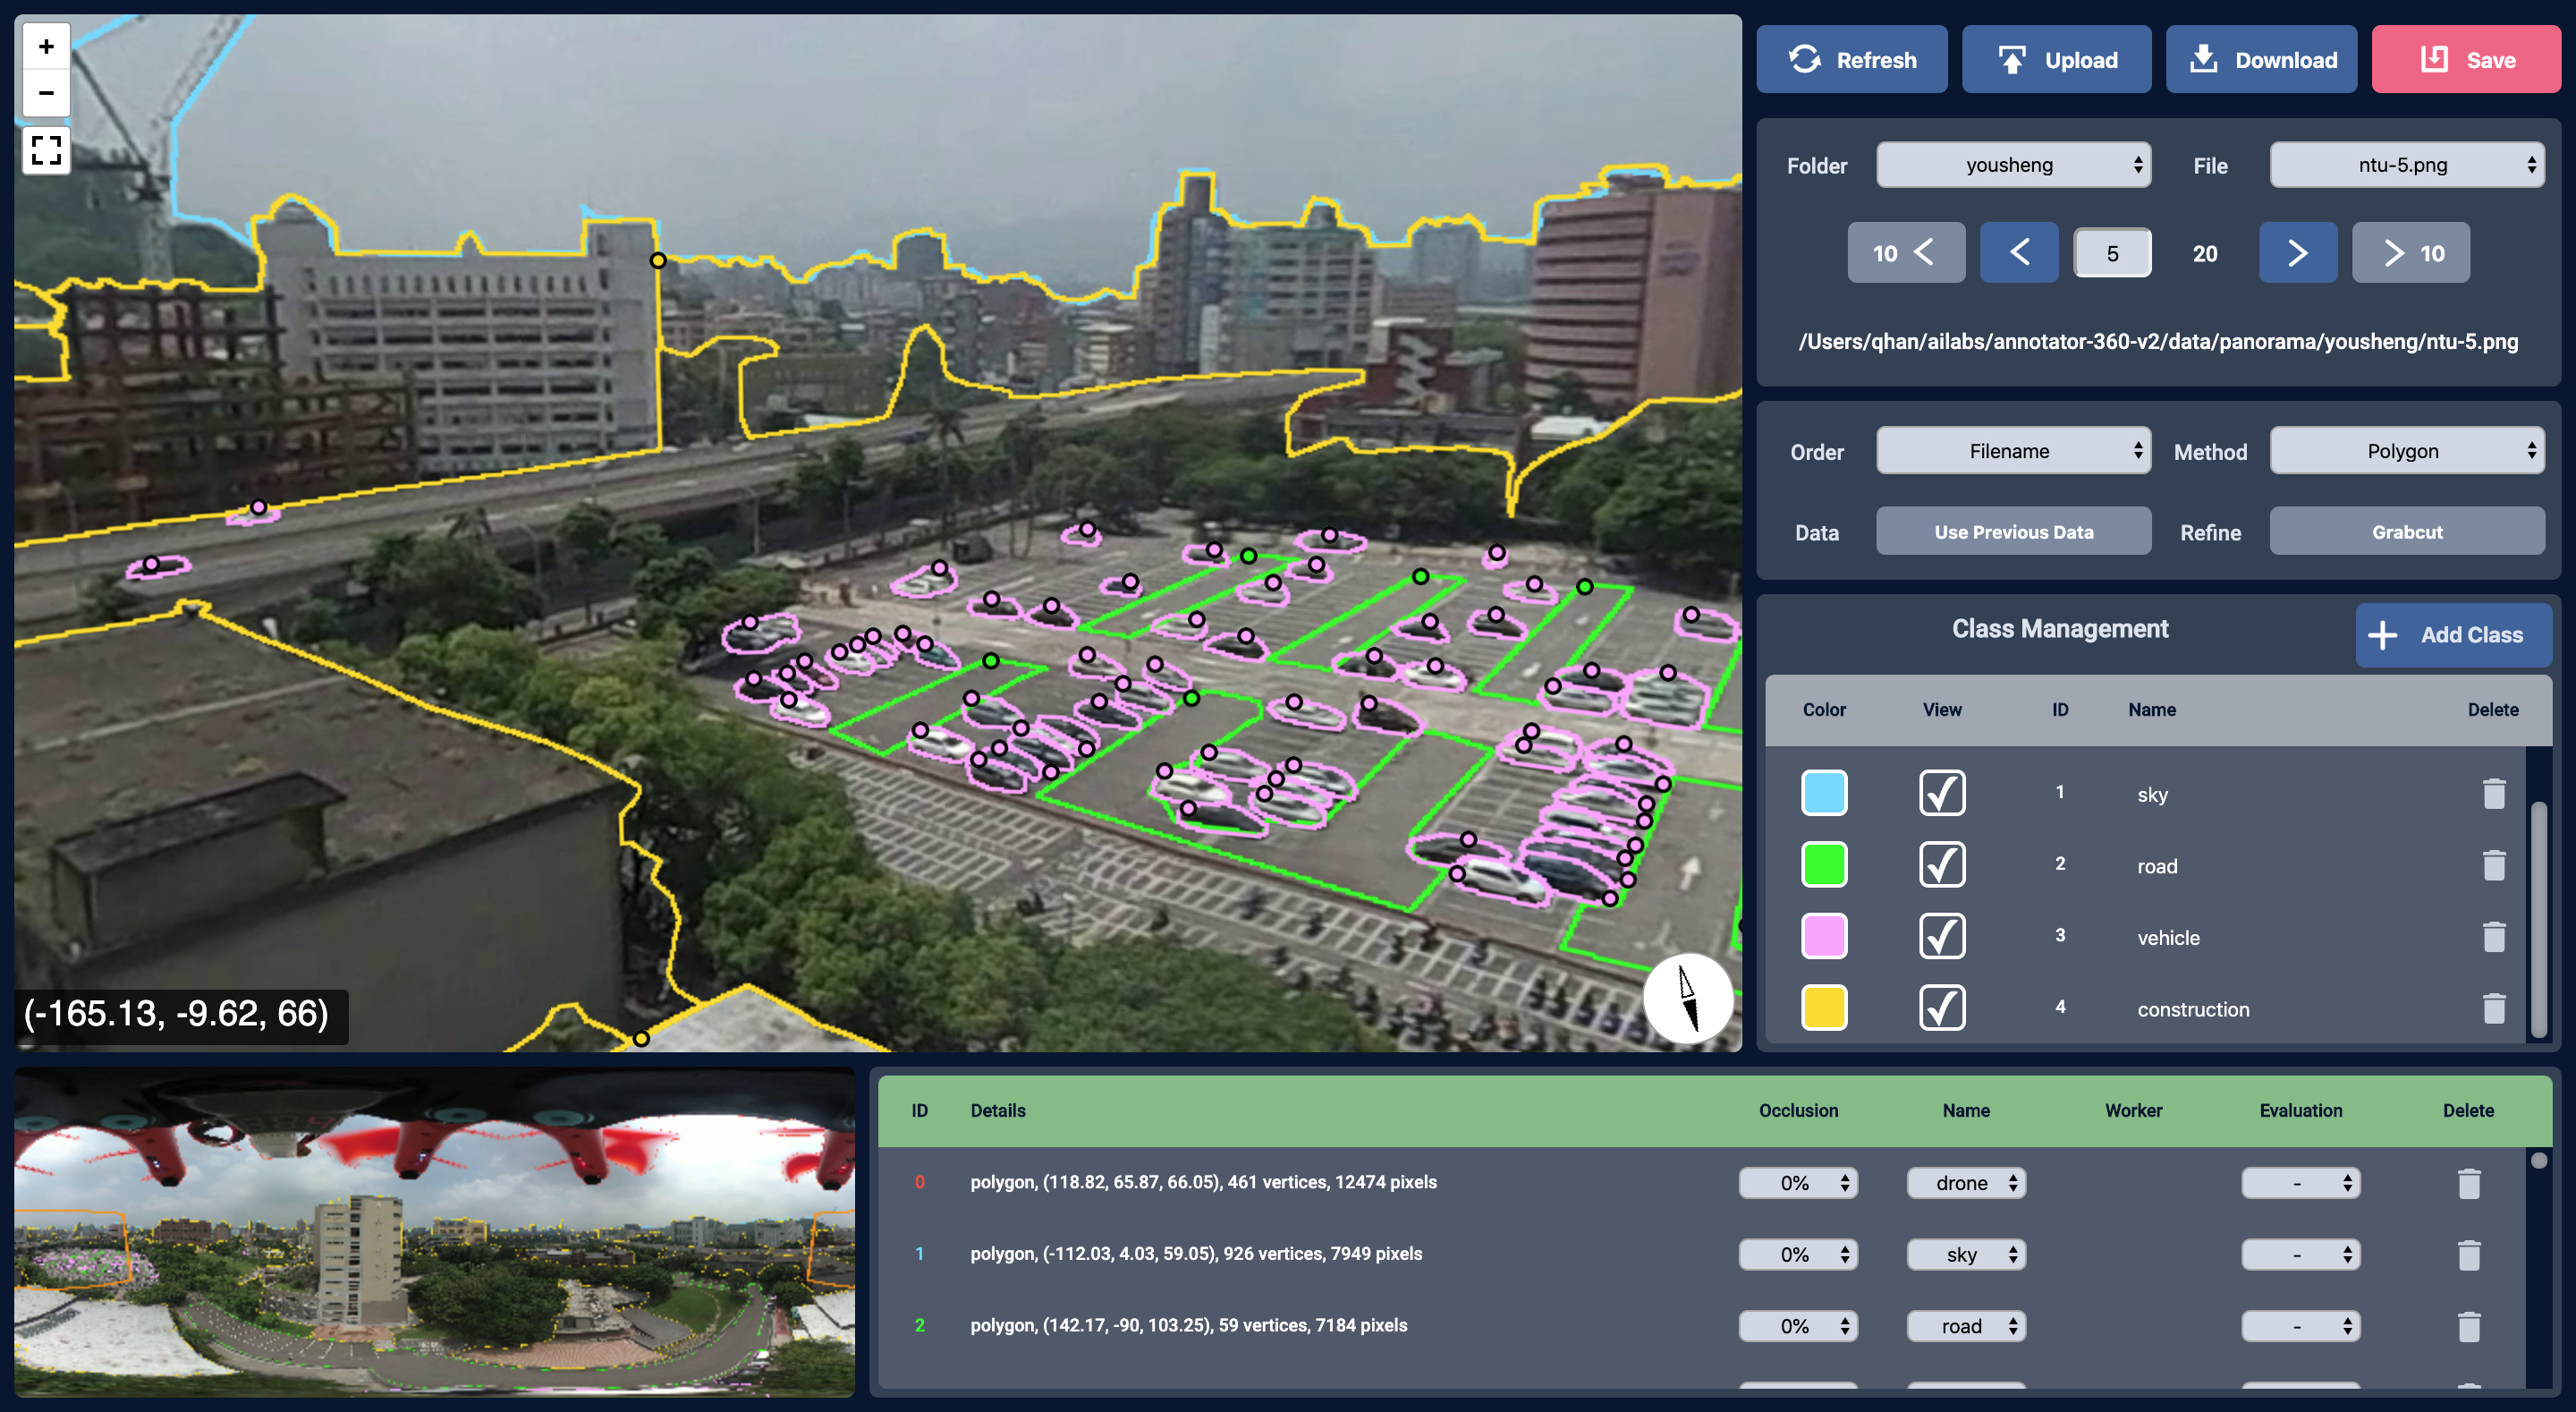Image resolution: width=2576 pixels, height=1412 pixels.
Task: Delete the sky class with trash icon
Action: pos(2493,794)
